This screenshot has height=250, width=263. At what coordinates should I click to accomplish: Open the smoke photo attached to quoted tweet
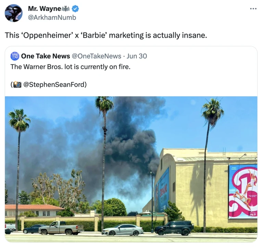click(131, 169)
